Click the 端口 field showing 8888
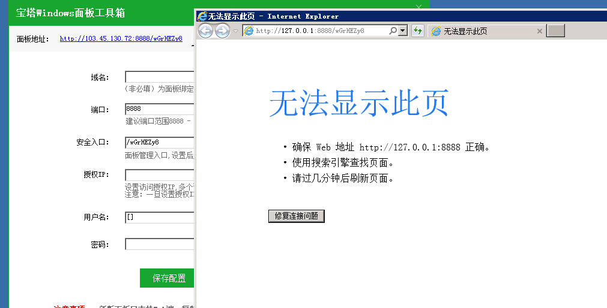This screenshot has height=308, width=607. pos(160,109)
